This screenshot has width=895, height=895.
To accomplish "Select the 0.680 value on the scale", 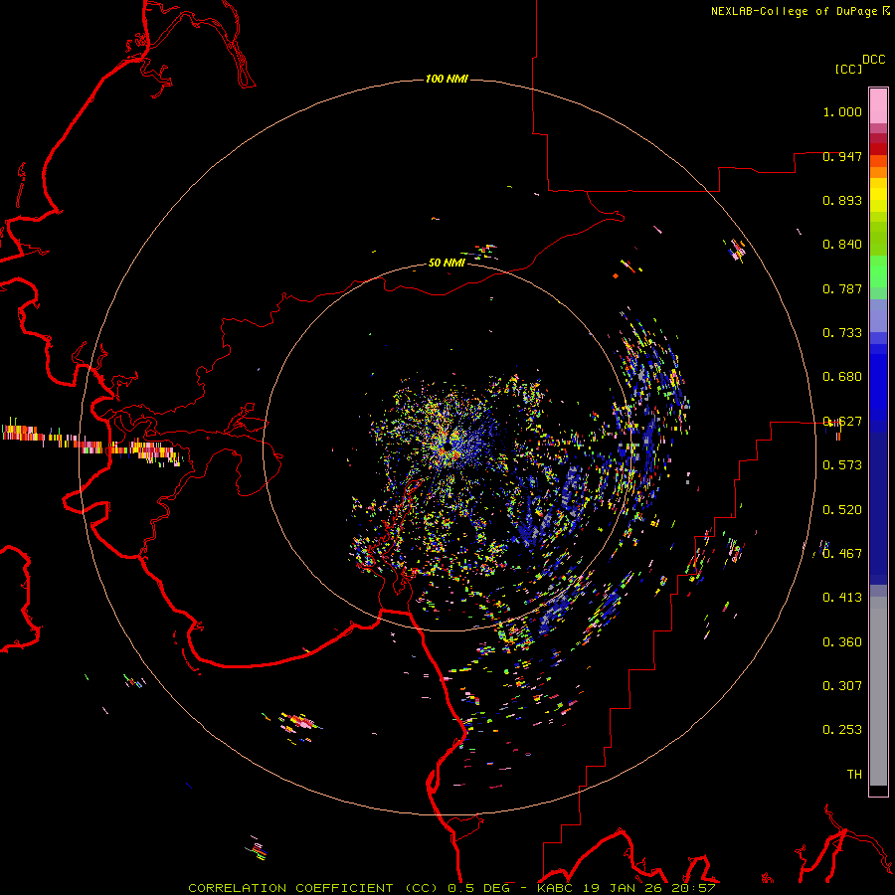I will coord(842,377).
